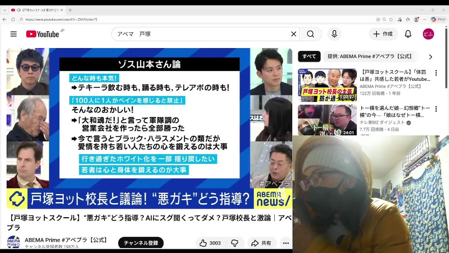Open the tab list dropdown arrow
This screenshot has width=449, height=253.
[x=5, y=10]
